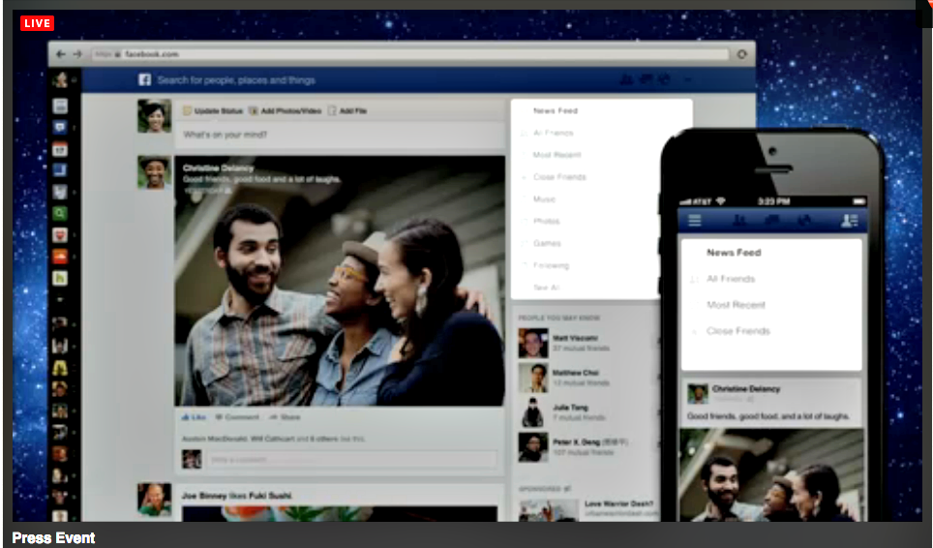
Task: Open Matt Viscomi's profile thumbnail
Action: coord(532,343)
